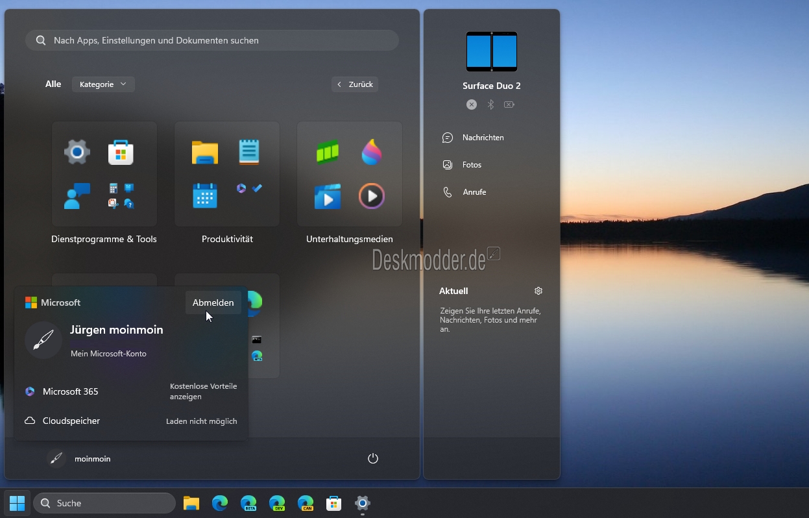Launch the round Media Player icon
Screen dimensions: 809x518
point(372,196)
